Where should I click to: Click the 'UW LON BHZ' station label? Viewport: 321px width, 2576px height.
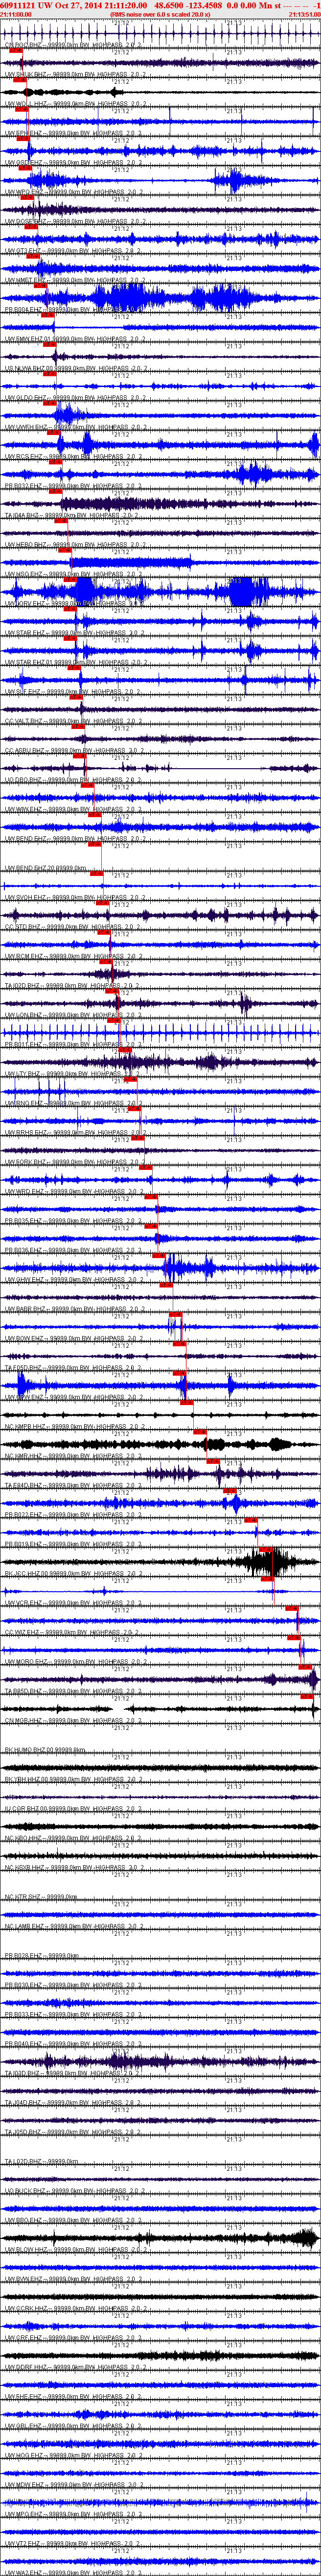point(23,1015)
